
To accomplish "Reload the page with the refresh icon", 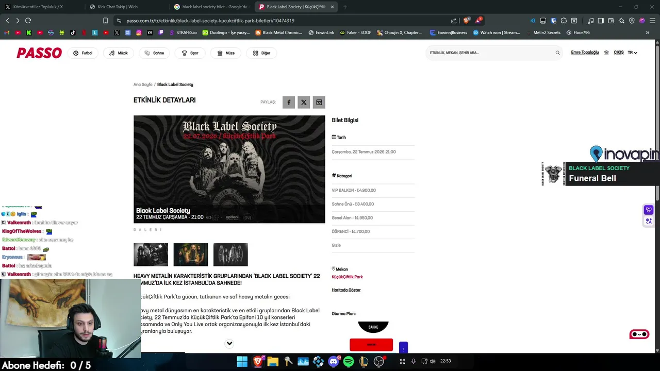I will [28, 21].
